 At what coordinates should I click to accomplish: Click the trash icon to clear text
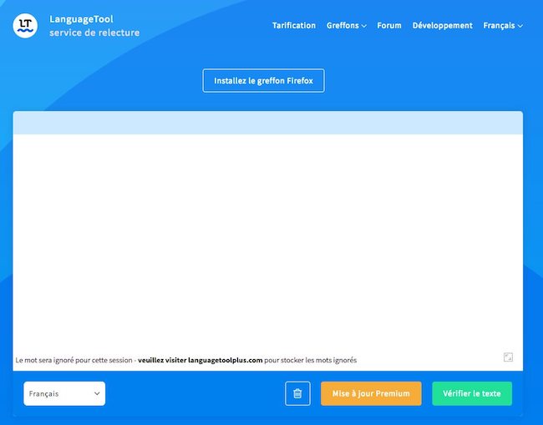point(297,393)
